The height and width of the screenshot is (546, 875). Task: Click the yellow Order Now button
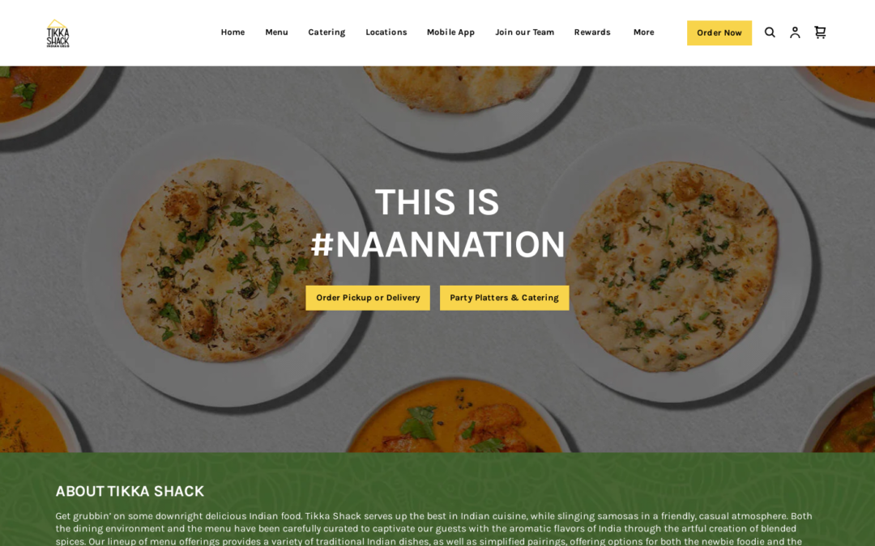719,33
